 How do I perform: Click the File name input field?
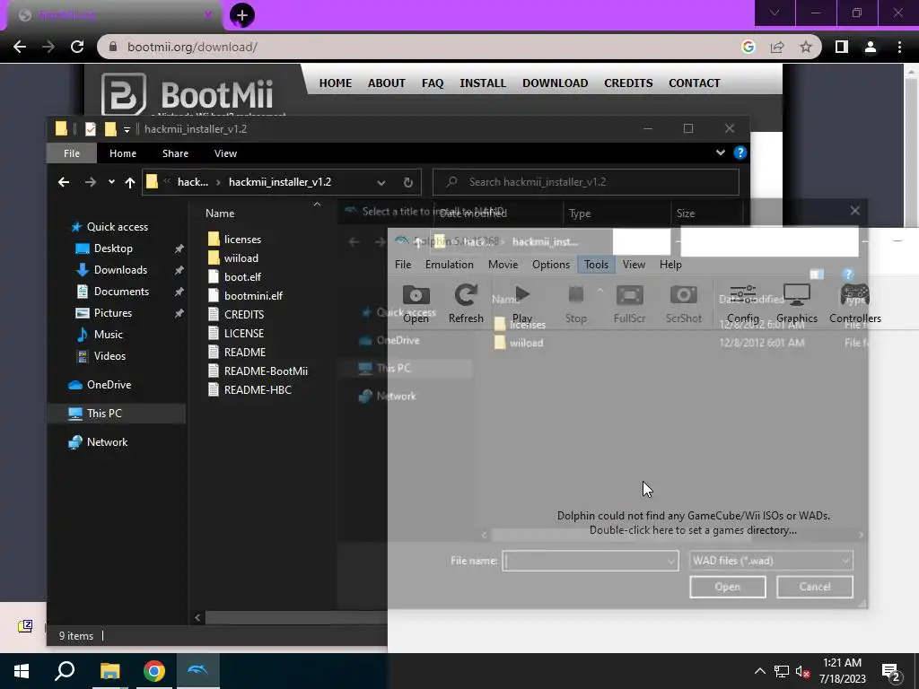[590, 561]
